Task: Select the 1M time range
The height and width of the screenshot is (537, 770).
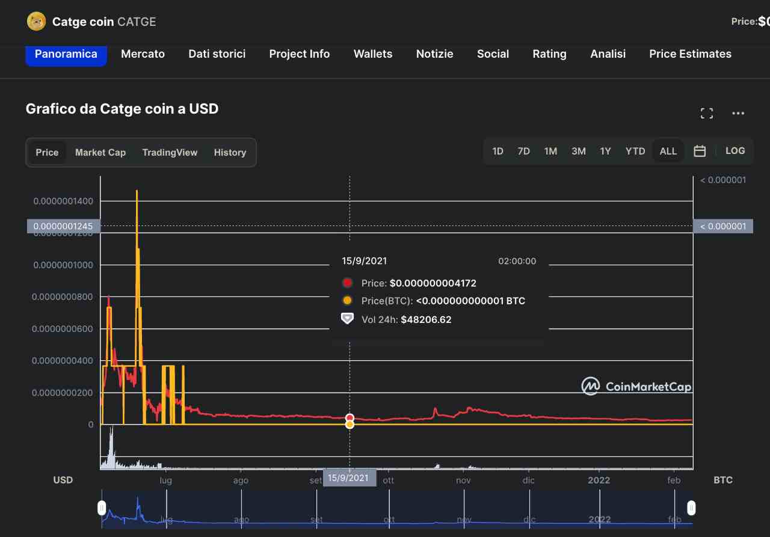Action: tap(550, 151)
